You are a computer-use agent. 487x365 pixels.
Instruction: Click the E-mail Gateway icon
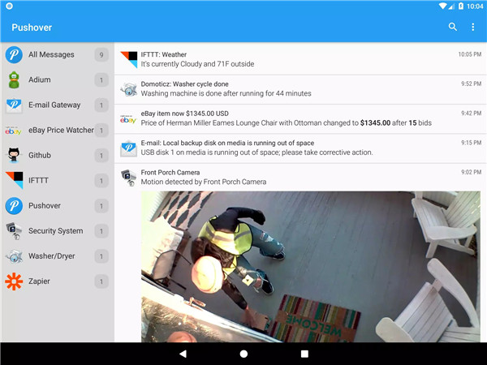click(14, 105)
